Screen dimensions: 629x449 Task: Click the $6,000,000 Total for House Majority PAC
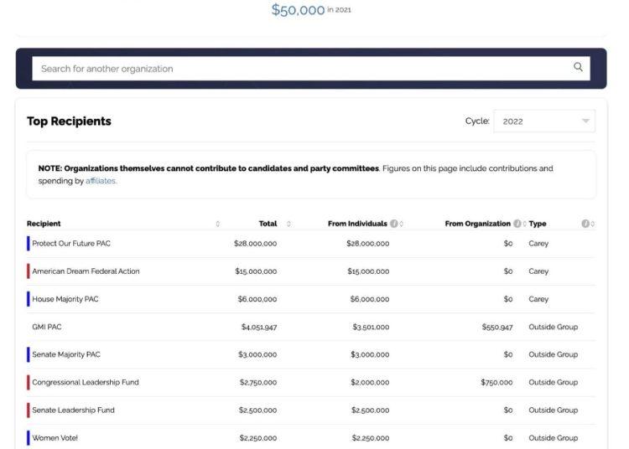[257, 299]
